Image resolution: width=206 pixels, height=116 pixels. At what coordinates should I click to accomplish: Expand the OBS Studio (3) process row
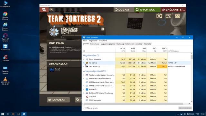[x=84, y=66]
